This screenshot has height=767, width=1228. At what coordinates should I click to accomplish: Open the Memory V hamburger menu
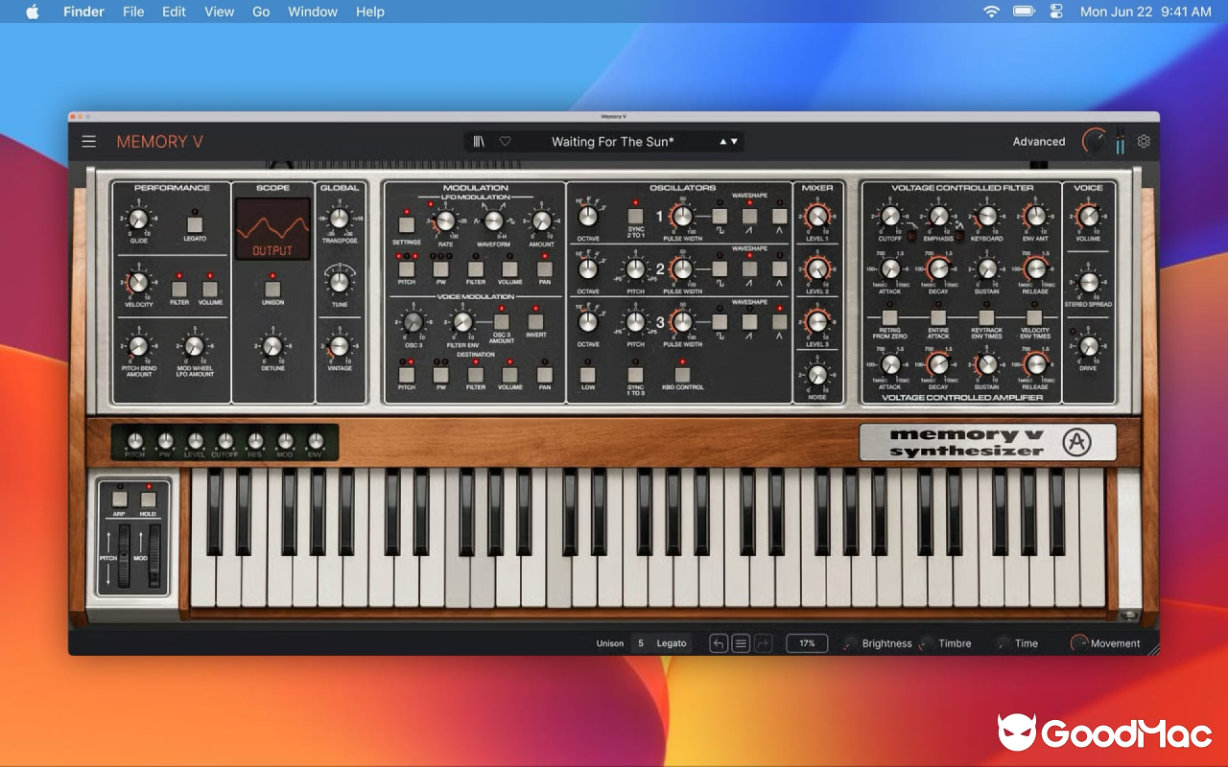[89, 142]
